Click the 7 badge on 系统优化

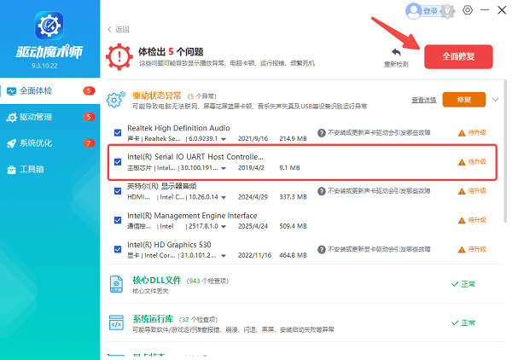89,143
